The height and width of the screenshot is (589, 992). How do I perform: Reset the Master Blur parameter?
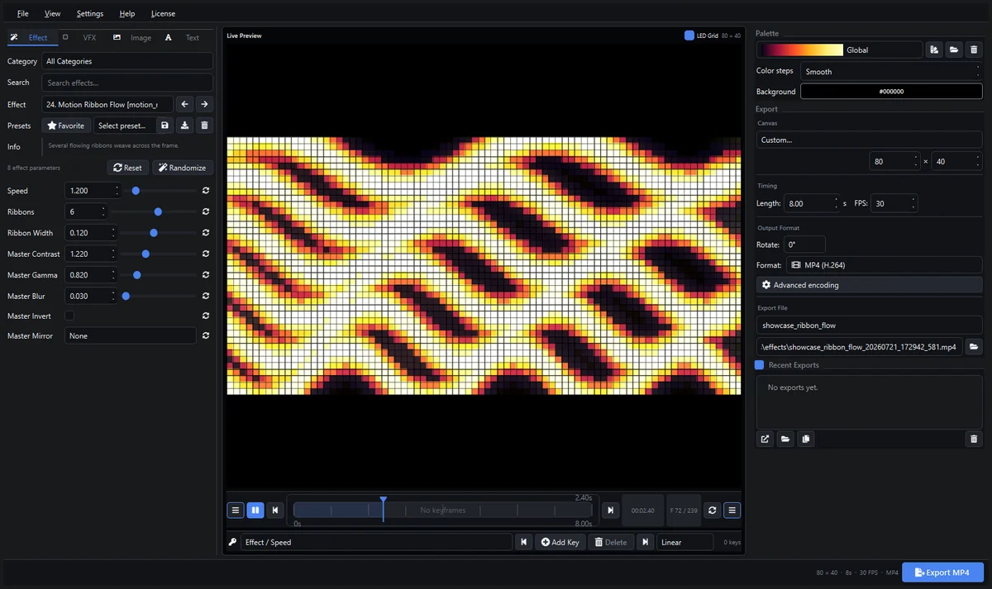206,296
